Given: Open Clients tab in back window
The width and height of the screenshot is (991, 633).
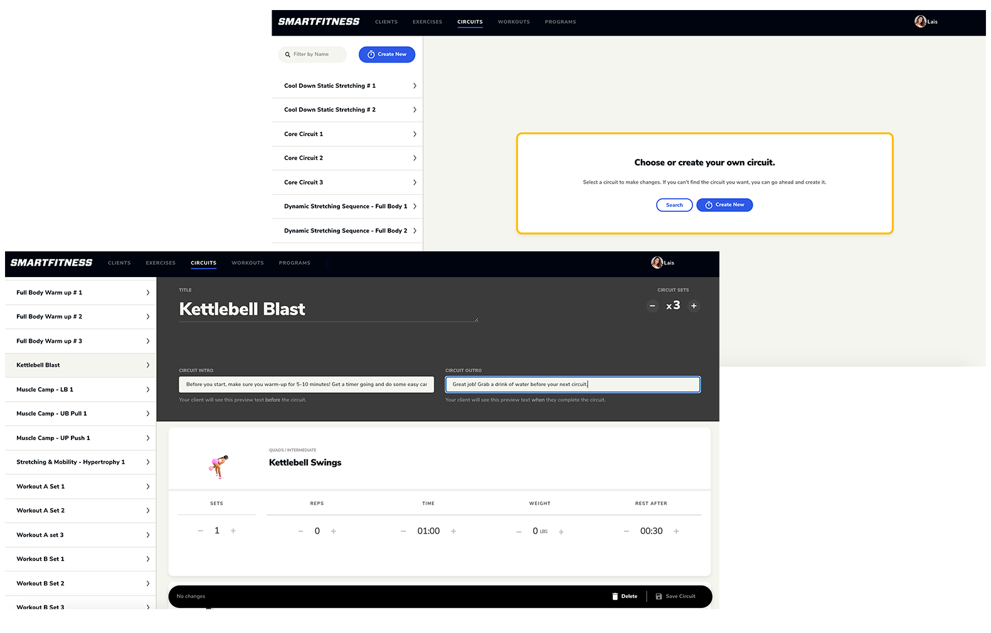Looking at the screenshot, I should pyautogui.click(x=386, y=22).
